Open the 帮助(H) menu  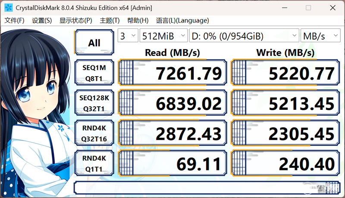138,20
